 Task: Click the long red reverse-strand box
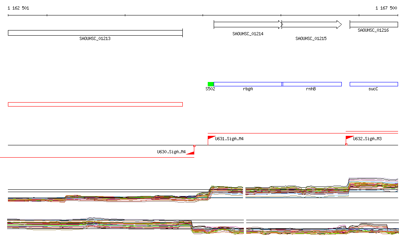point(95,105)
